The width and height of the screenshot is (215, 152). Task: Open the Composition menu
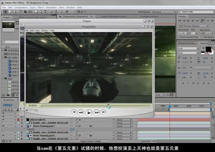click(21, 6)
